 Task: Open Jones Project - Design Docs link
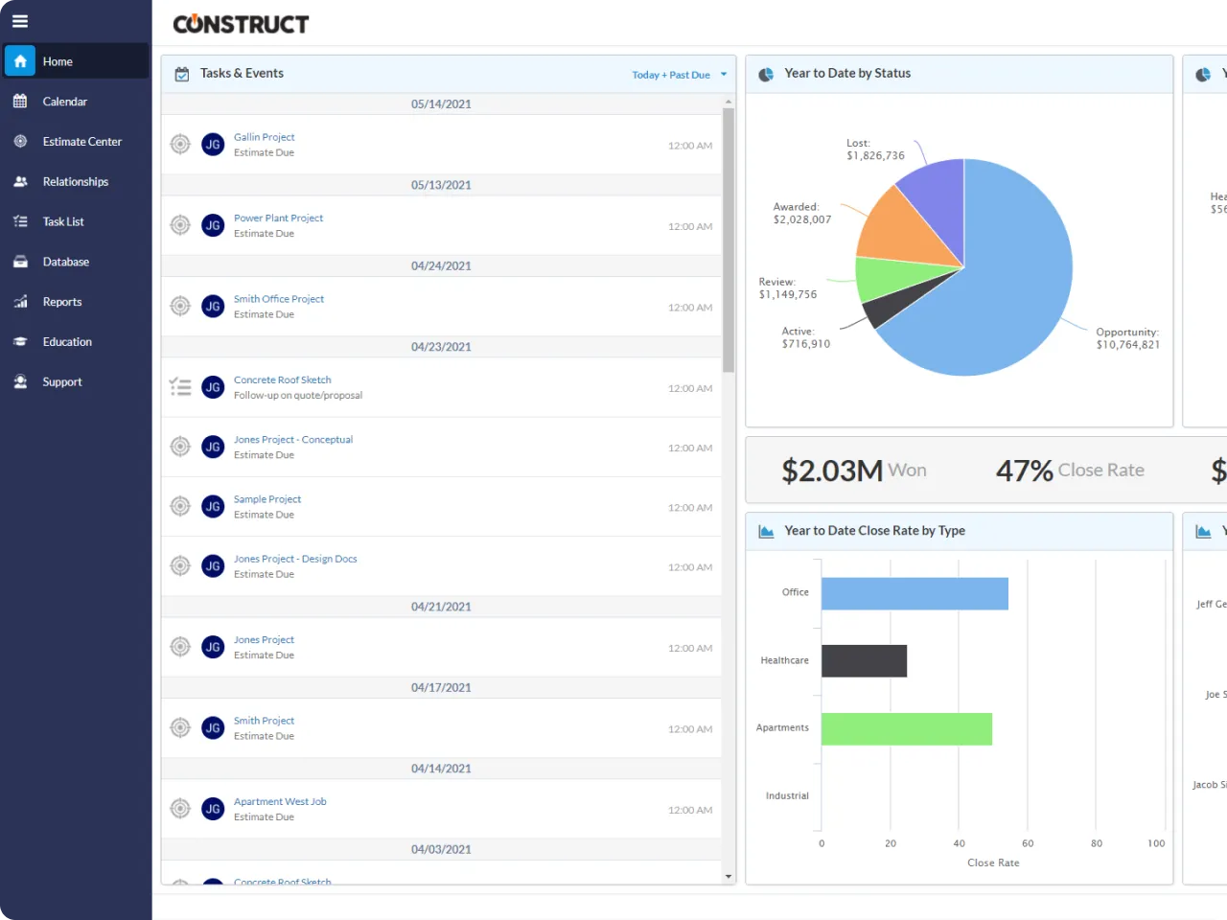[295, 559]
